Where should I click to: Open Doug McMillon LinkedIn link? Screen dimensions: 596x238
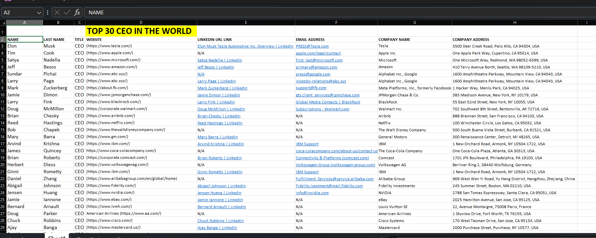click(x=221, y=109)
